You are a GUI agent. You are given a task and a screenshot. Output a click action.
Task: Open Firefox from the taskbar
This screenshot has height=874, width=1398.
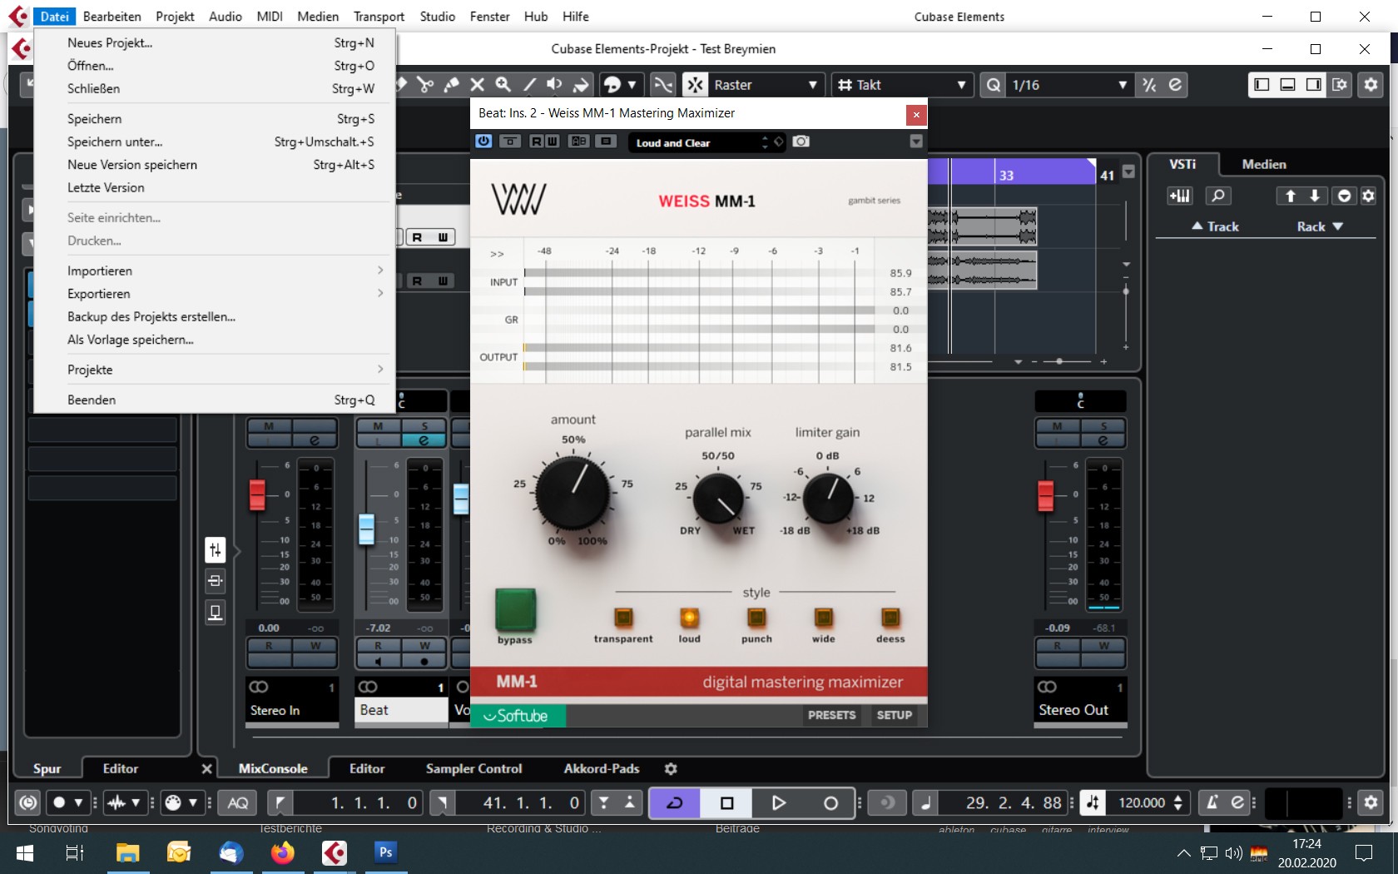coord(283,852)
